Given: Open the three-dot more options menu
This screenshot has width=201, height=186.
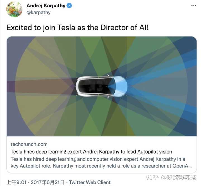Looking at the screenshot, I should [x=193, y=6].
